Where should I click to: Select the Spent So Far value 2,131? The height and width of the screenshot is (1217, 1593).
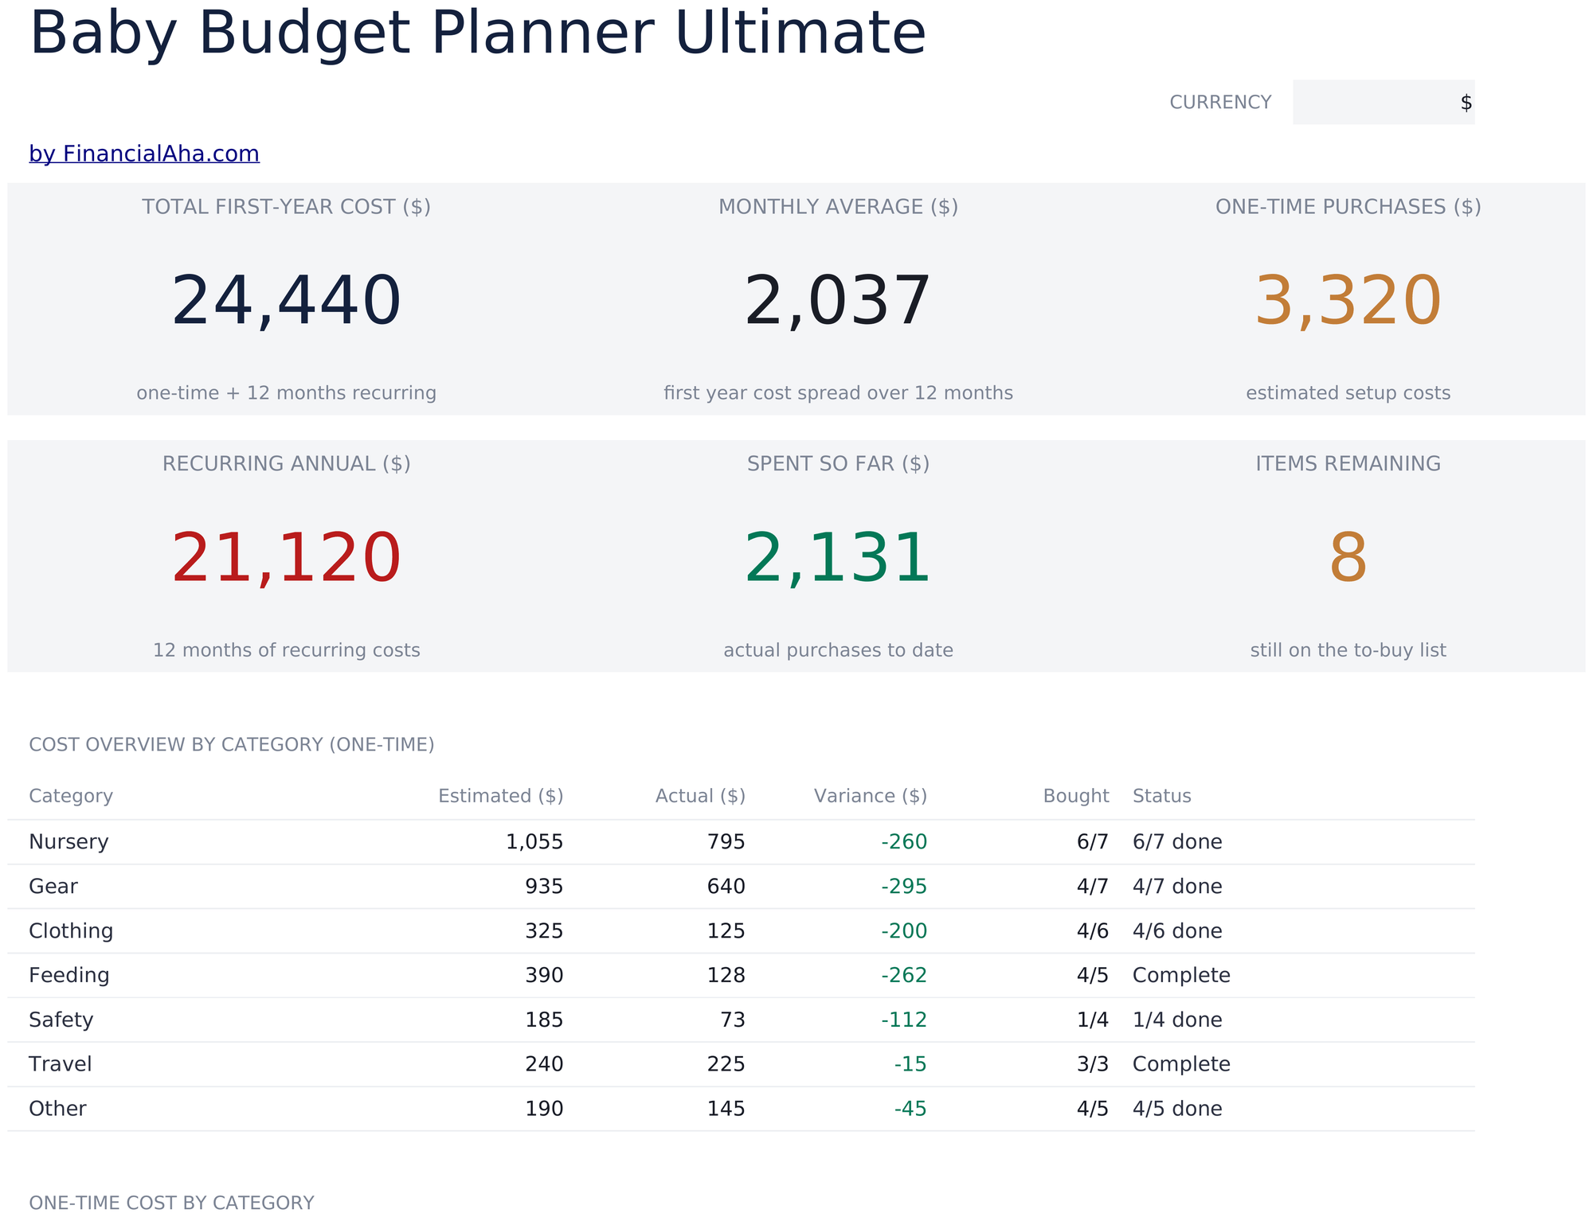(x=838, y=559)
